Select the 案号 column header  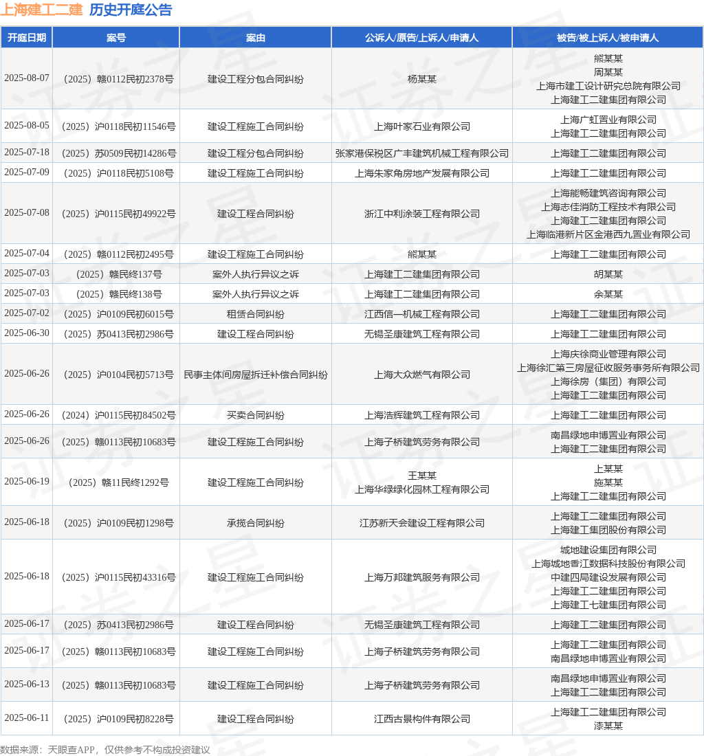click(x=116, y=38)
